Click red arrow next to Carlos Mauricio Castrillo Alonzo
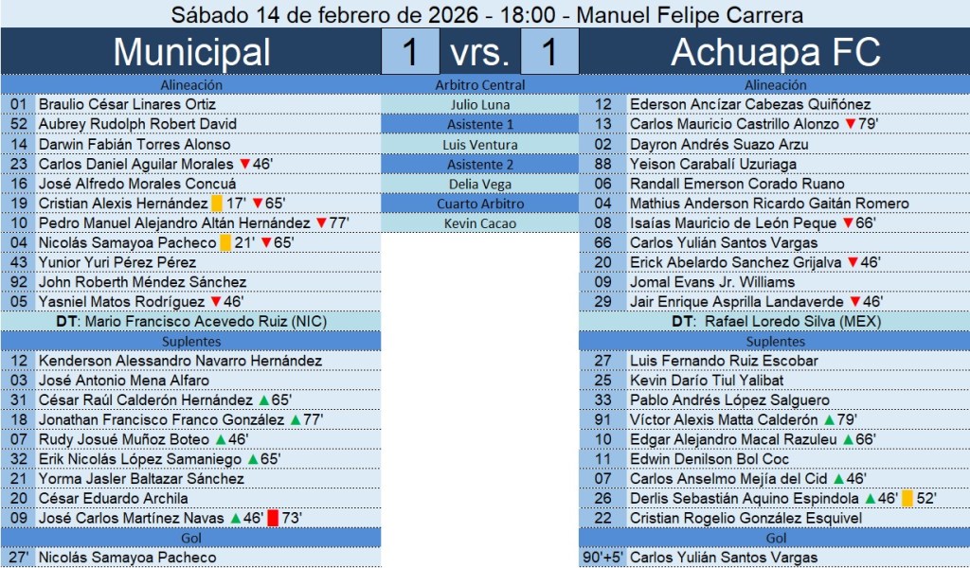This screenshot has width=970, height=568. click(x=850, y=124)
